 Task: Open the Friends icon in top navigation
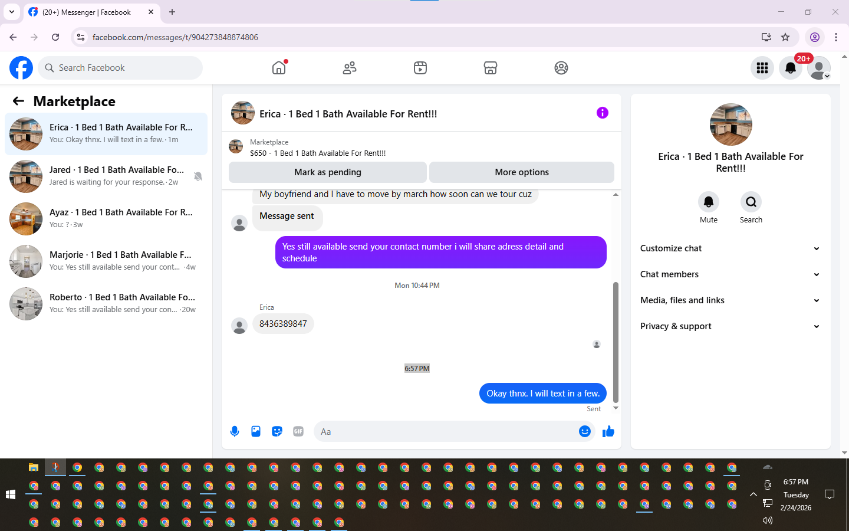pyautogui.click(x=350, y=68)
